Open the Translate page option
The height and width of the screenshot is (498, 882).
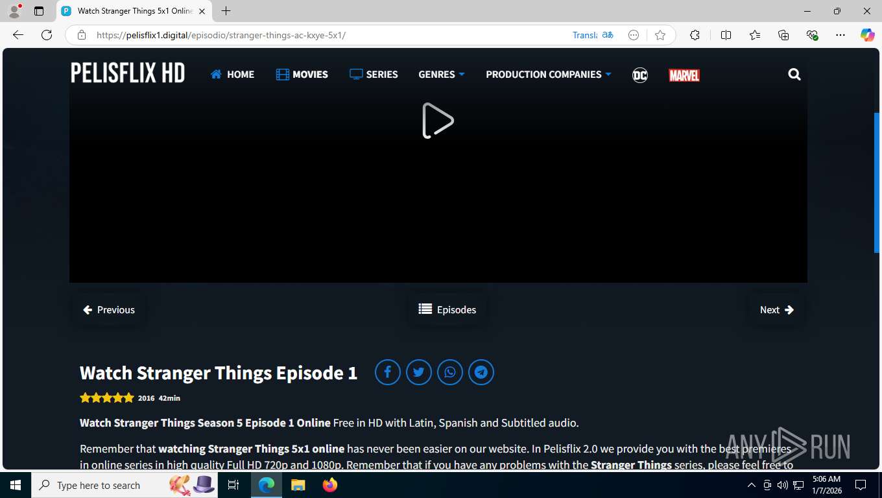(593, 35)
